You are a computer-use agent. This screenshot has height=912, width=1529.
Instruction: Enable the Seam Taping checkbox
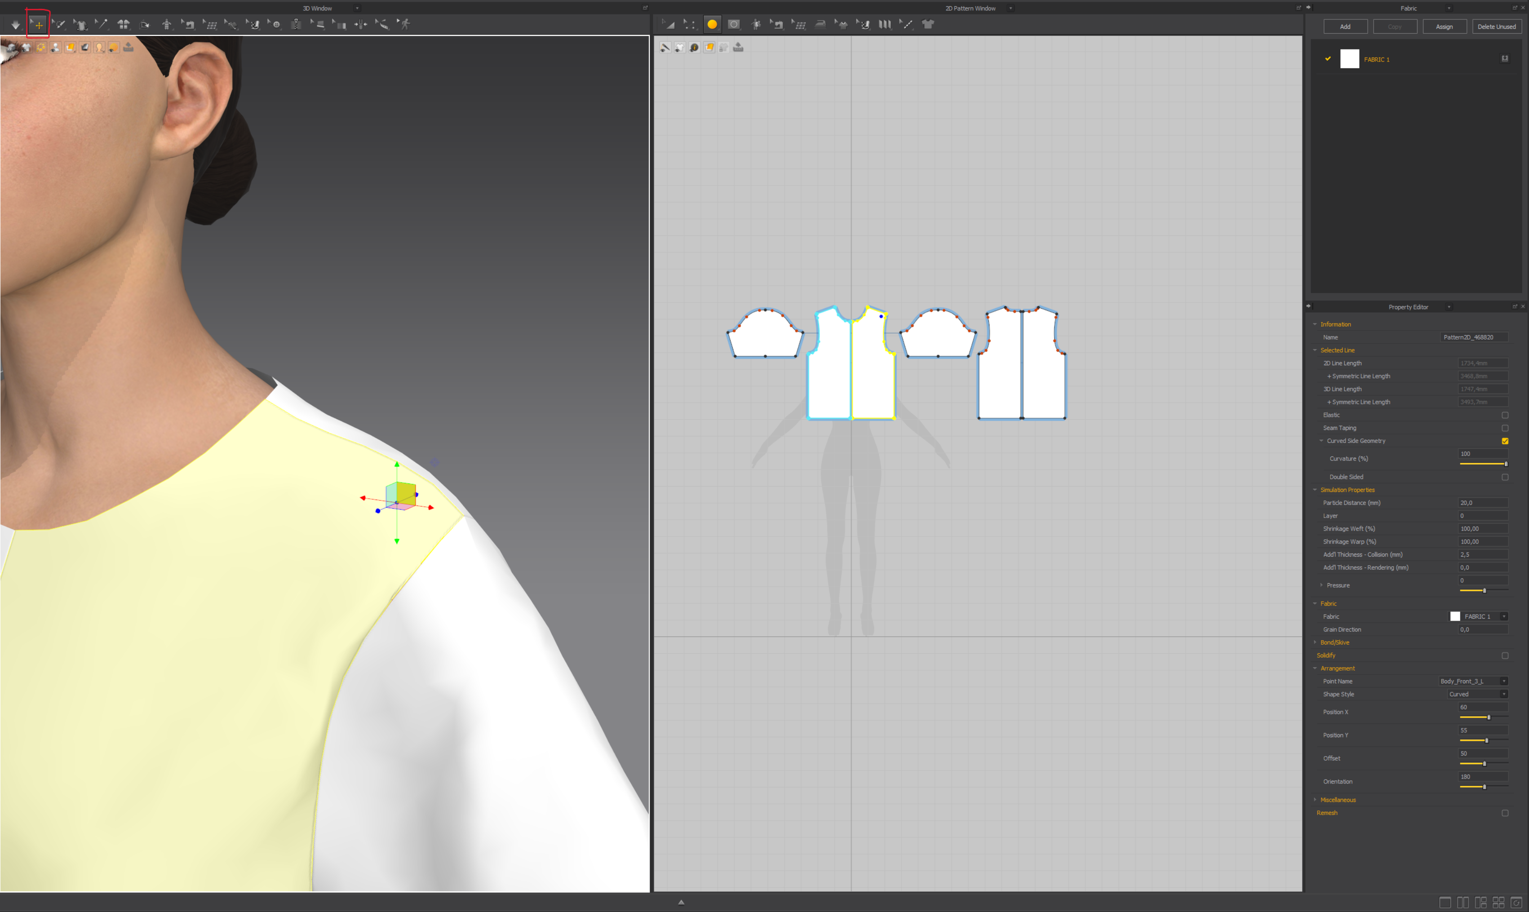tap(1506, 428)
